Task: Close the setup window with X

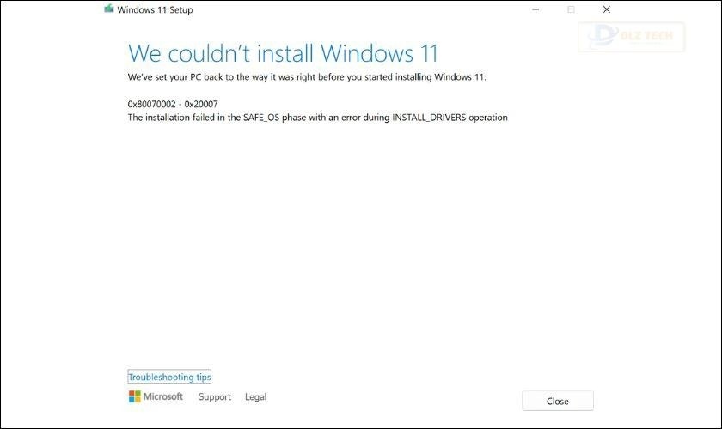Action: 607,9
